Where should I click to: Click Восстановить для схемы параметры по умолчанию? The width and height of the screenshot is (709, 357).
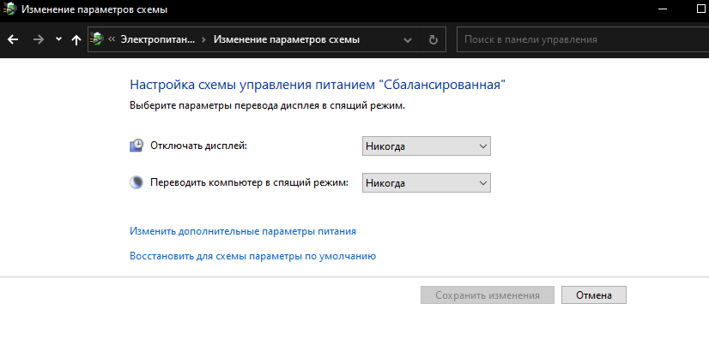[x=252, y=256]
